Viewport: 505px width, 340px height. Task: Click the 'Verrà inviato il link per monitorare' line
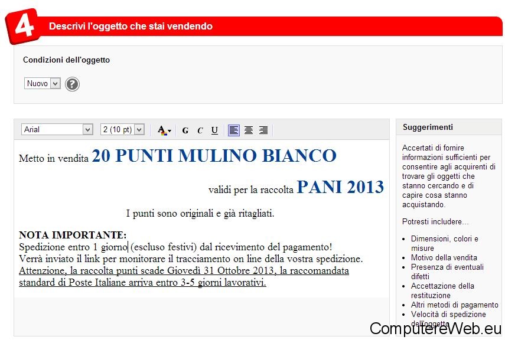coord(191,259)
